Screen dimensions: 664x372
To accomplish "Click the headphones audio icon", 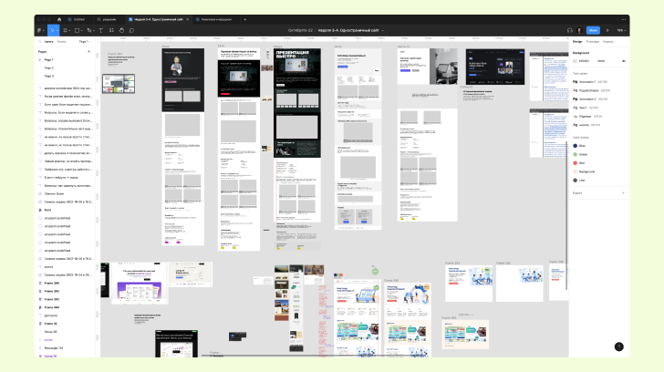I will click(x=569, y=30).
